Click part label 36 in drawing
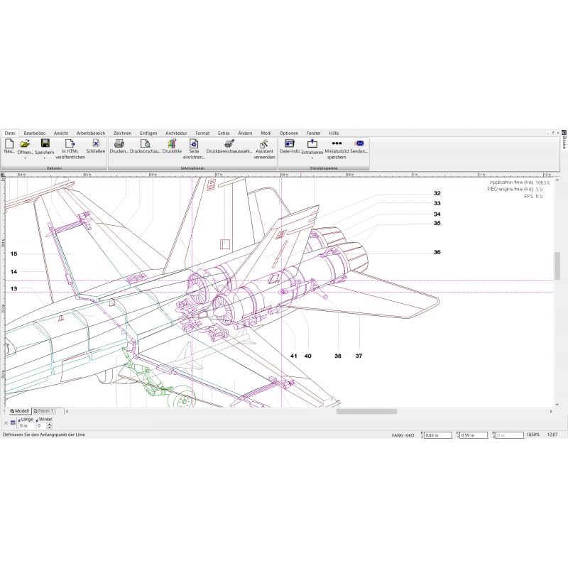Image resolution: width=568 pixels, height=568 pixels. tap(437, 252)
